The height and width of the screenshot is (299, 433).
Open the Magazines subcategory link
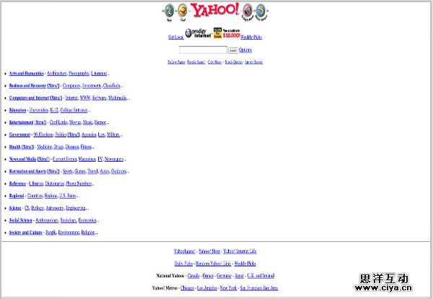(87, 159)
